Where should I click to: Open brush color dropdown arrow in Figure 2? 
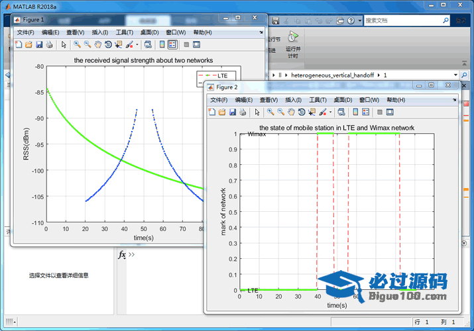[331, 113]
